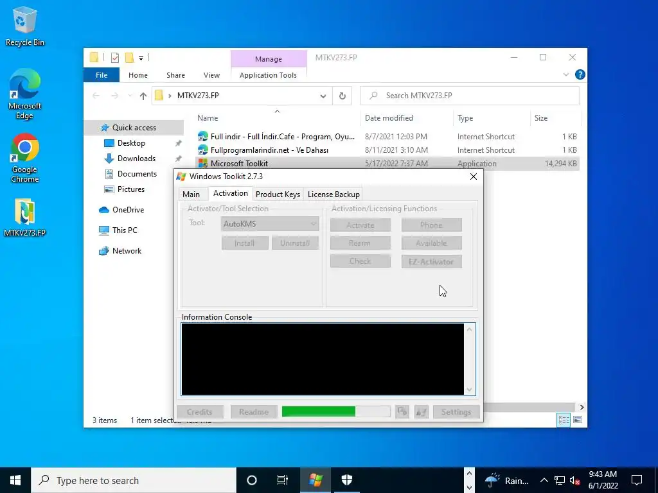Viewport: 658px width, 493px height.
Task: Select the Manage contextual tab
Action: (269, 59)
